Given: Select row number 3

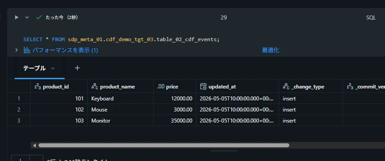Looking at the screenshot, I should pos(19,121).
